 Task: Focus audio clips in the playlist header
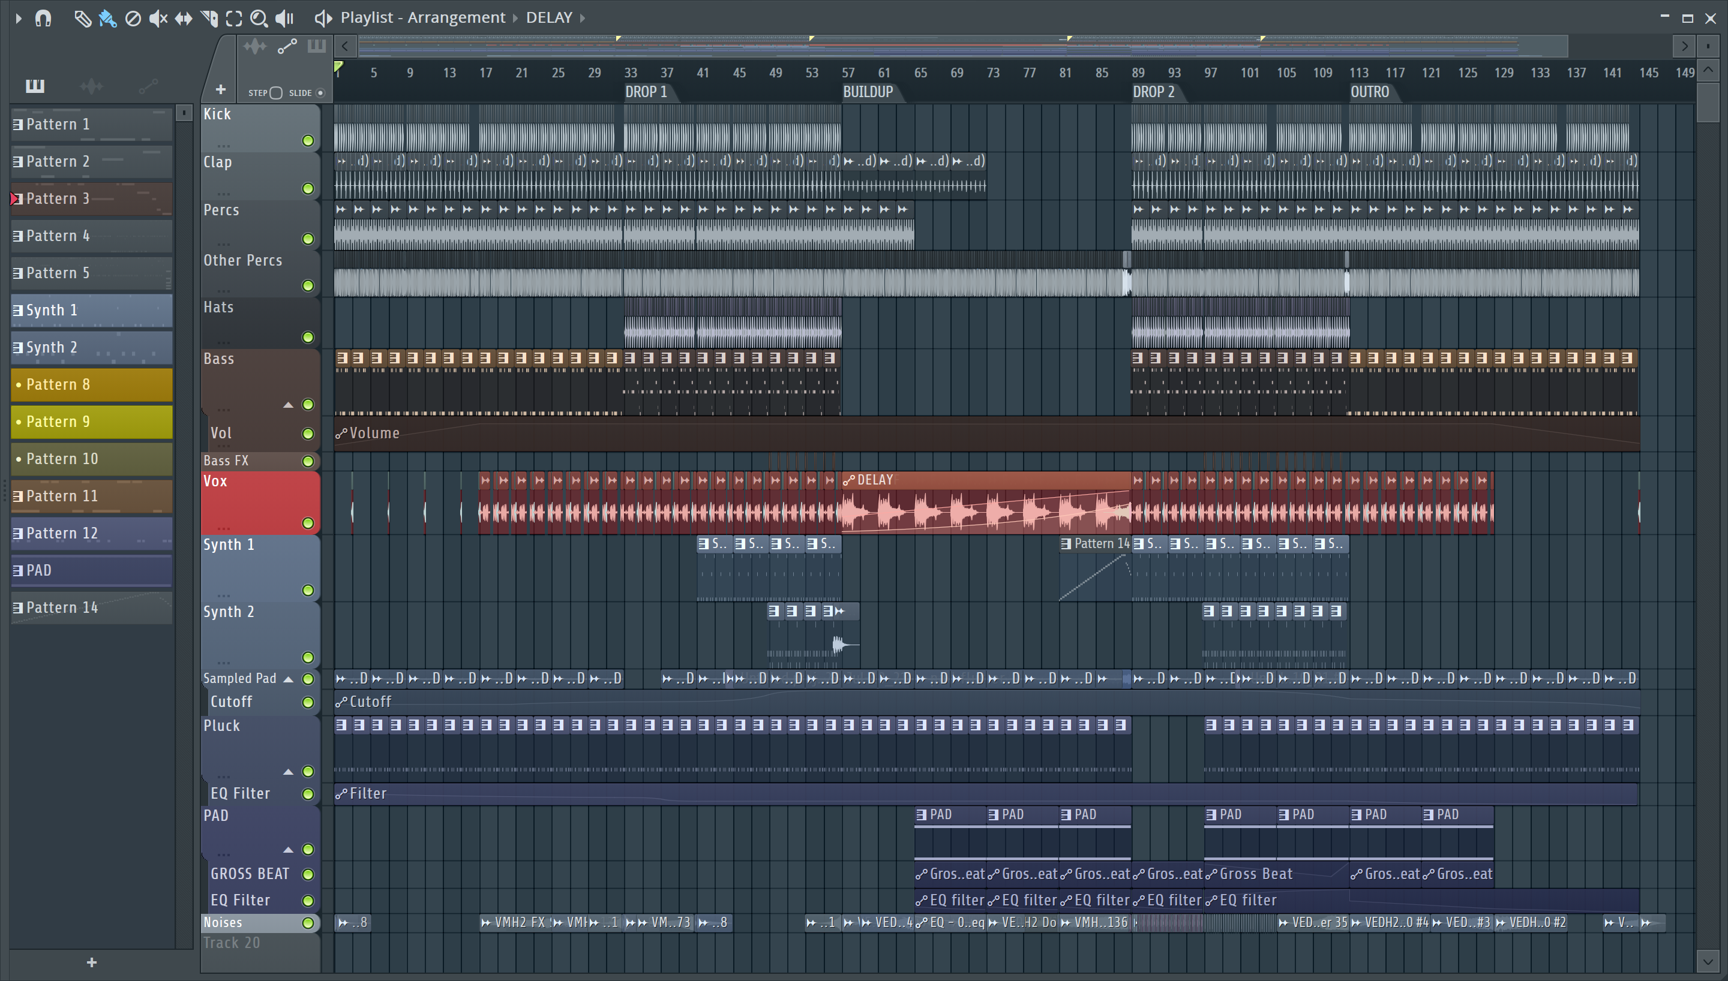(x=255, y=47)
